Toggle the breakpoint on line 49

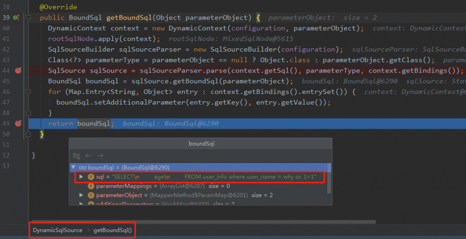coord(18,123)
